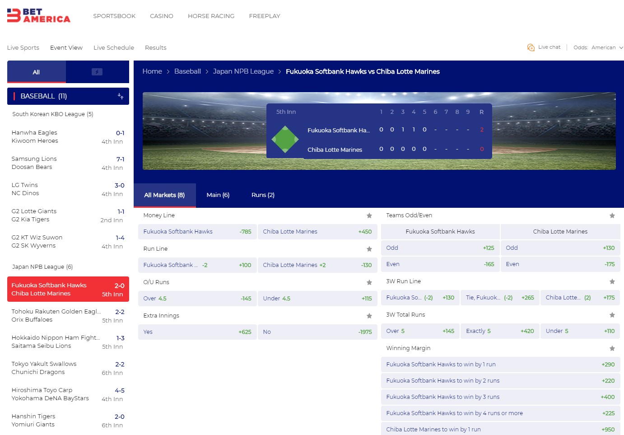624x435 pixels.
Task: Favorite the Money Line market star
Action: click(x=369, y=215)
